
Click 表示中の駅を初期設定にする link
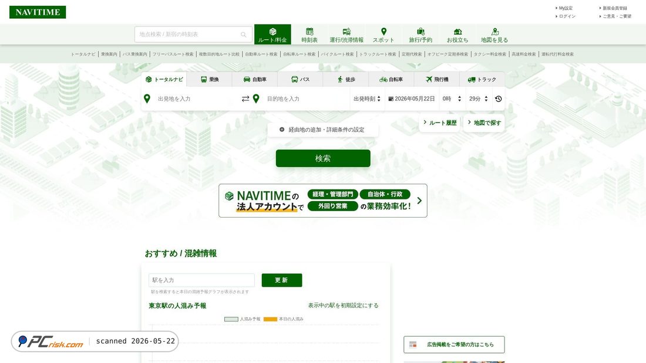[343, 306]
